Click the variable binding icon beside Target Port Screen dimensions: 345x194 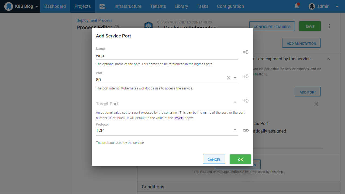pos(246,101)
